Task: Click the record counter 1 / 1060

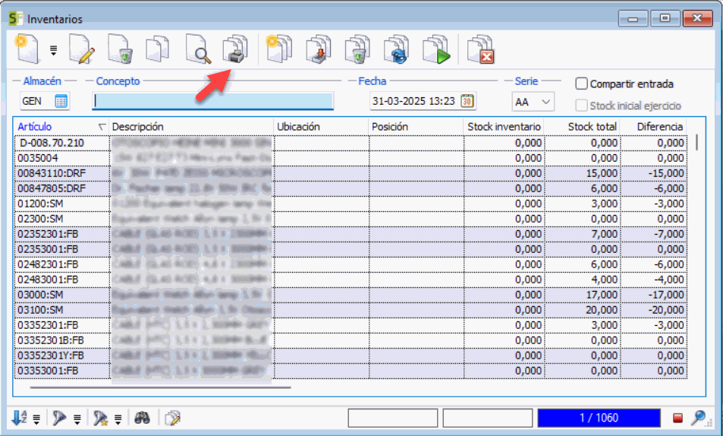Action: point(599,418)
